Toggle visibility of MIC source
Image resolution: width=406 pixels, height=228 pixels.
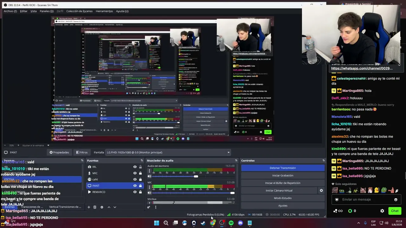135,173
